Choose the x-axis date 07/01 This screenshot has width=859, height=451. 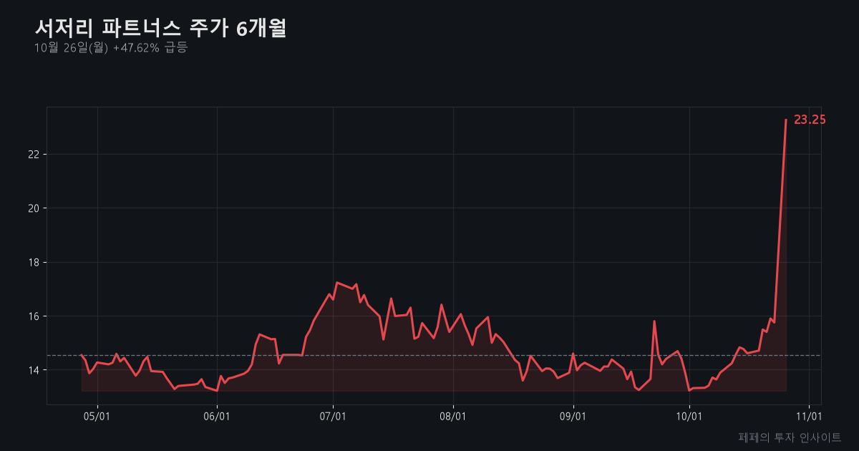(333, 416)
